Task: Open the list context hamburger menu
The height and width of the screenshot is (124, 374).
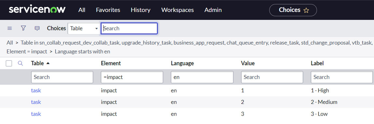Action: 9,28
